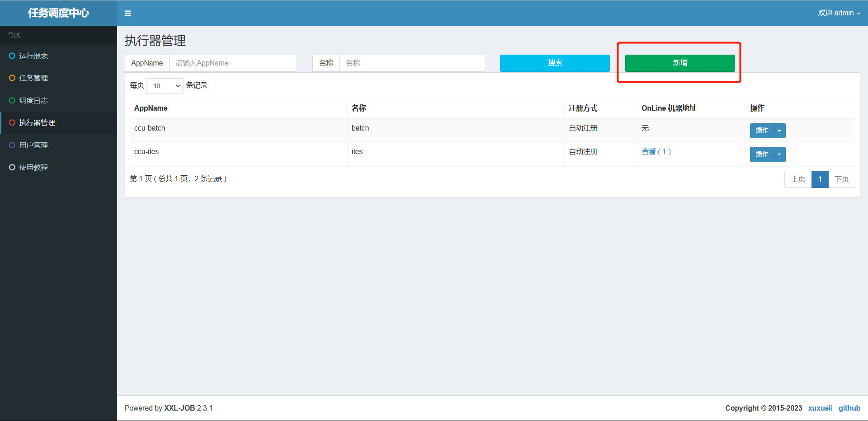Image resolution: width=868 pixels, height=421 pixels.
Task: Select page 1 in pagination
Action: click(820, 179)
